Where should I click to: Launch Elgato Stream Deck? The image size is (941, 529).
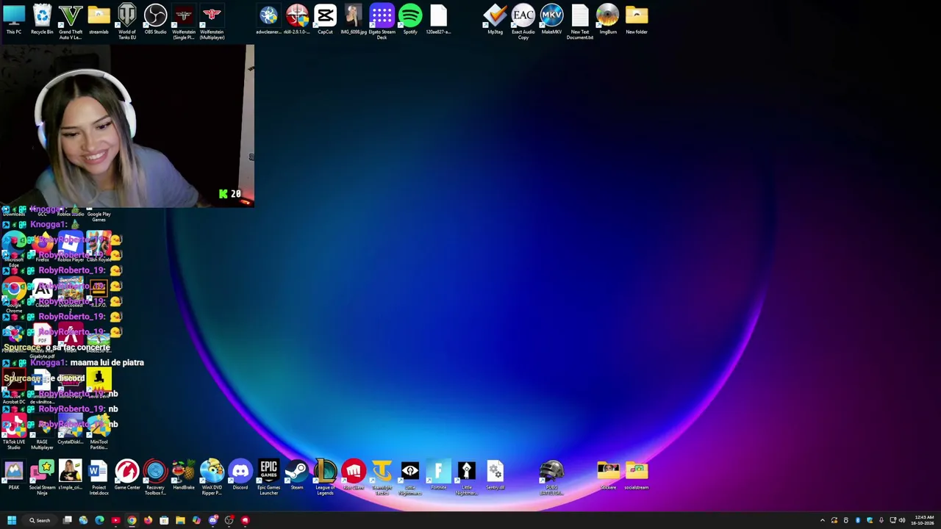[382, 22]
